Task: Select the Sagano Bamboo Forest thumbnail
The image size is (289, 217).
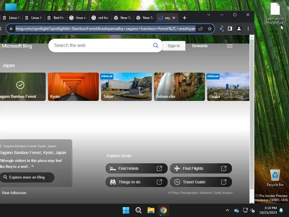Action: (23, 87)
